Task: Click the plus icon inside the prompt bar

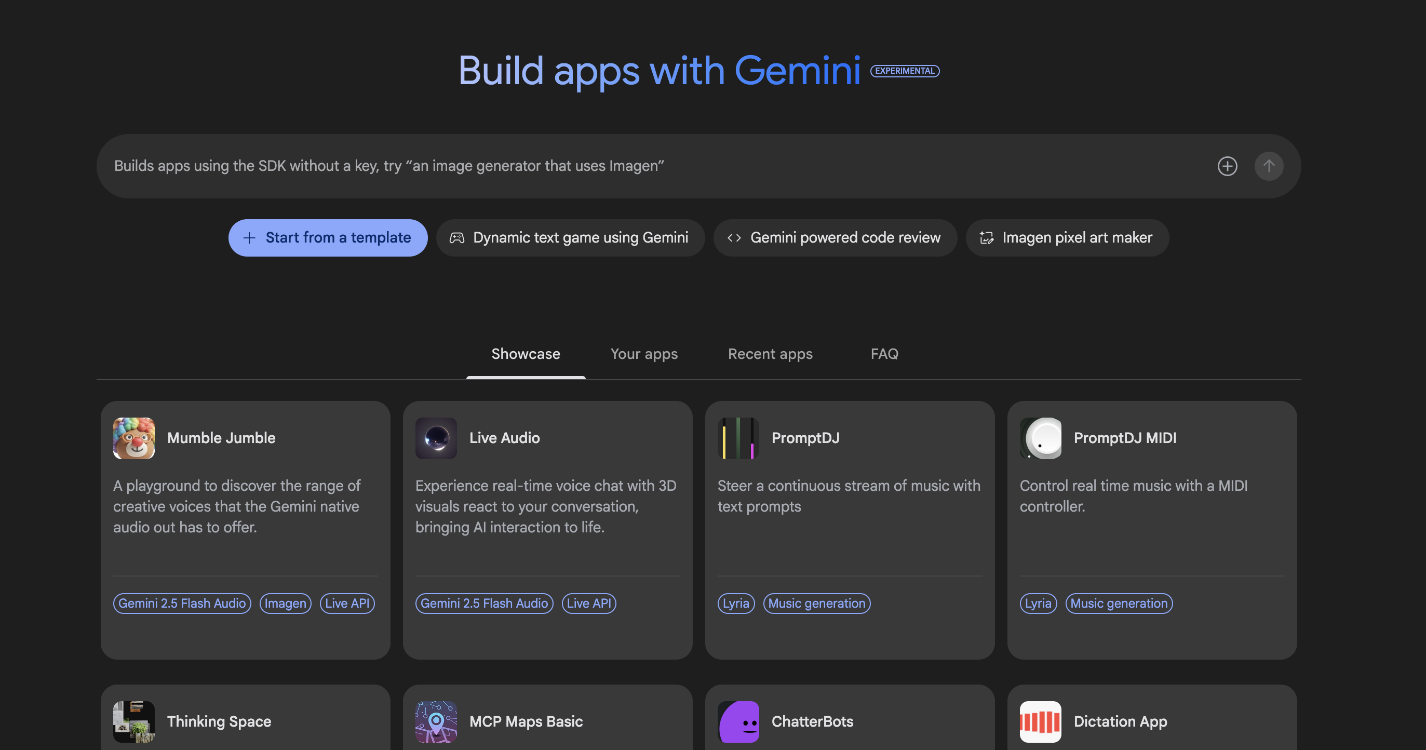Action: tap(1227, 166)
